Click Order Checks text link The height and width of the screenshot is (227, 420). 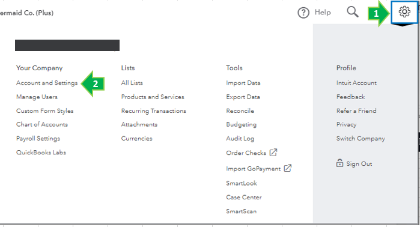click(246, 153)
